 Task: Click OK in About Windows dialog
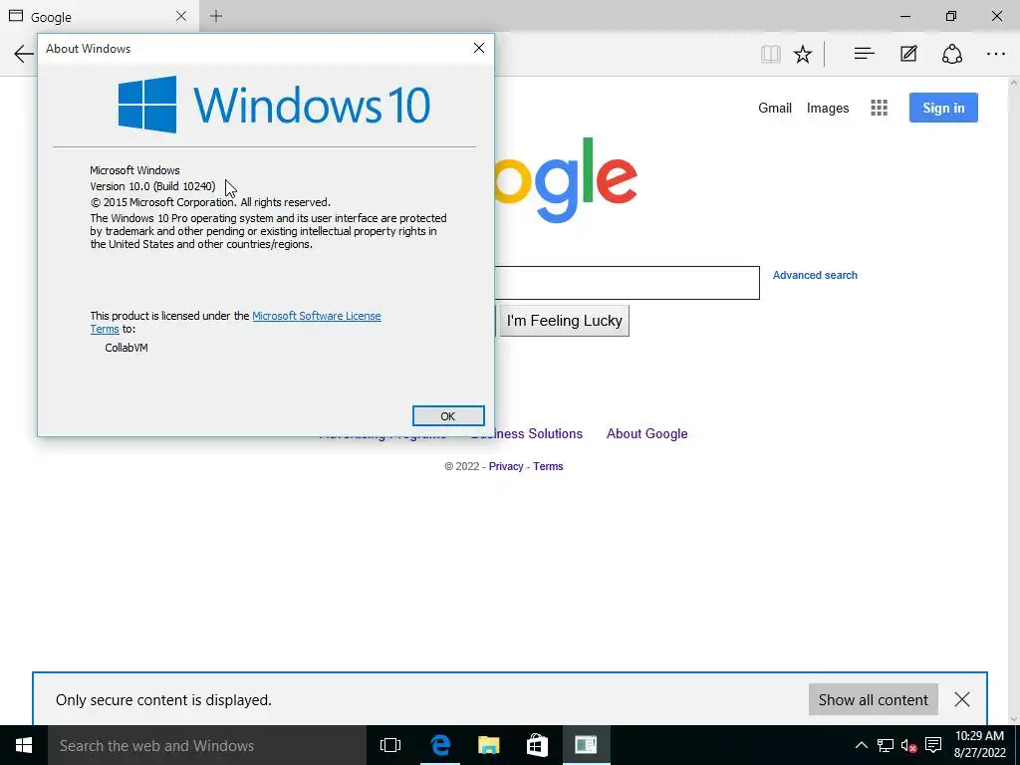click(x=448, y=416)
